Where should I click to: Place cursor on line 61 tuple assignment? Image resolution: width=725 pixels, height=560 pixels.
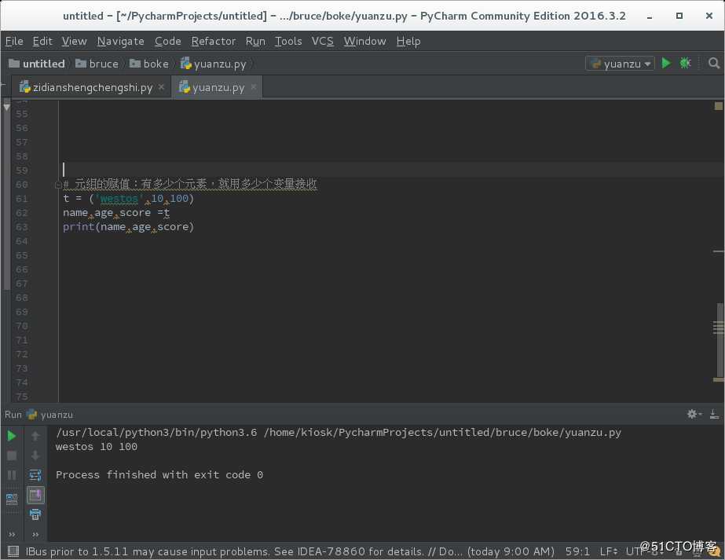coord(129,199)
